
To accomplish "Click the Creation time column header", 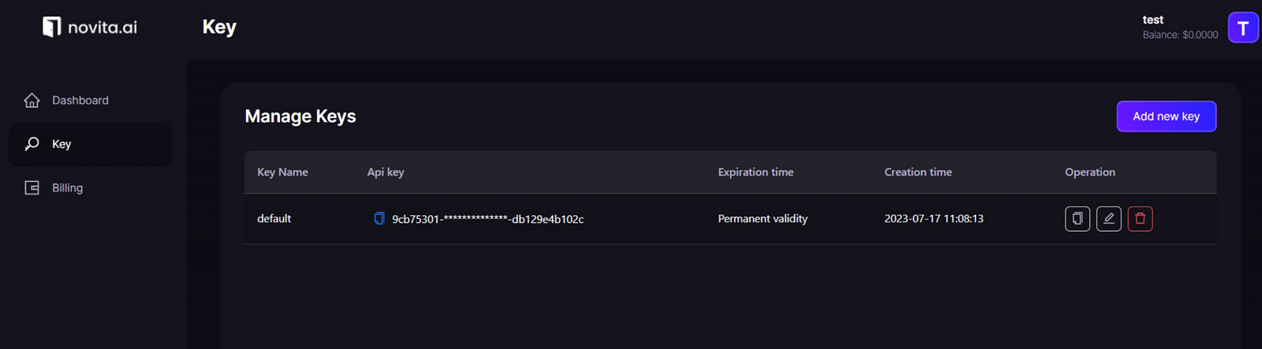I will [918, 172].
